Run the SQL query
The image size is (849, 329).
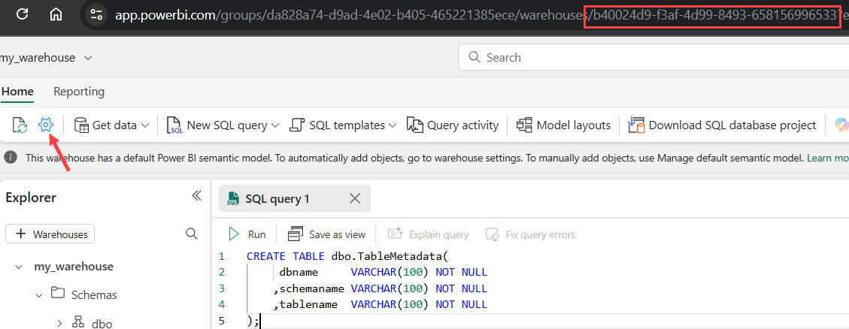coord(247,234)
